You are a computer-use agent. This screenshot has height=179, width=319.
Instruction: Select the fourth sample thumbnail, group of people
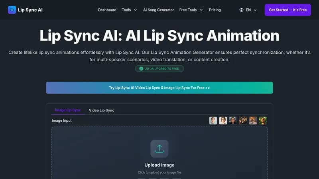pos(243,121)
